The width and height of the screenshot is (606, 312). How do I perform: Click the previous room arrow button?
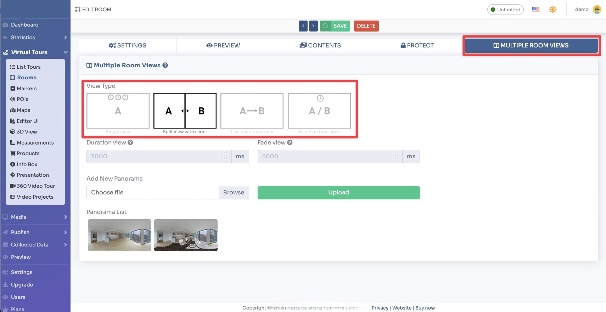coord(303,26)
